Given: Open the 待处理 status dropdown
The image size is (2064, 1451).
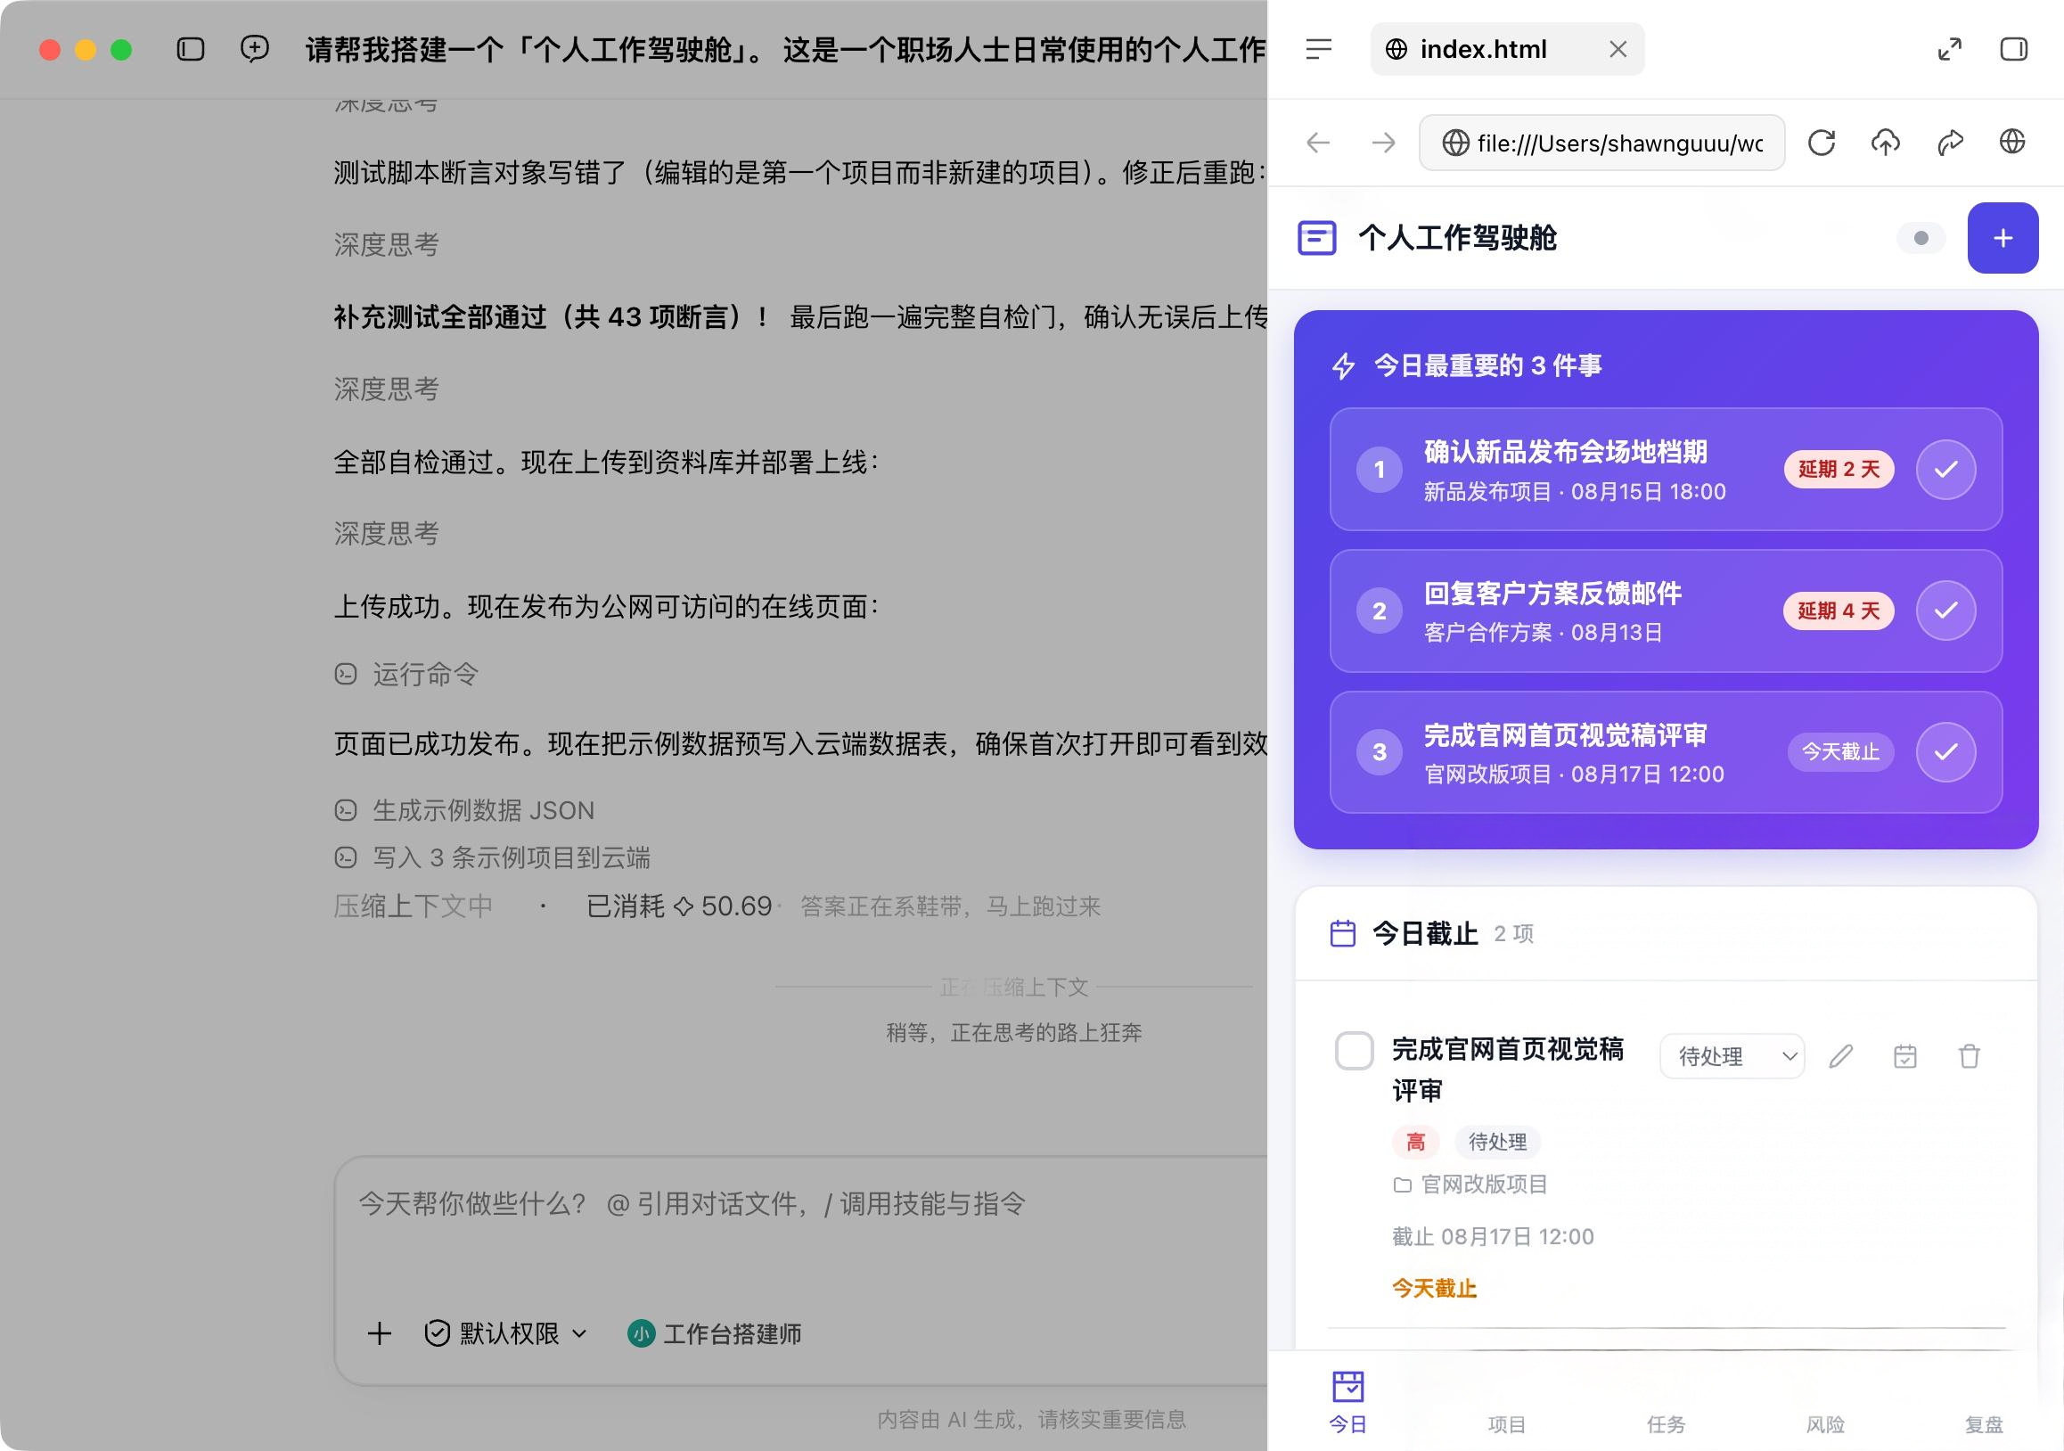Looking at the screenshot, I should click(1732, 1056).
